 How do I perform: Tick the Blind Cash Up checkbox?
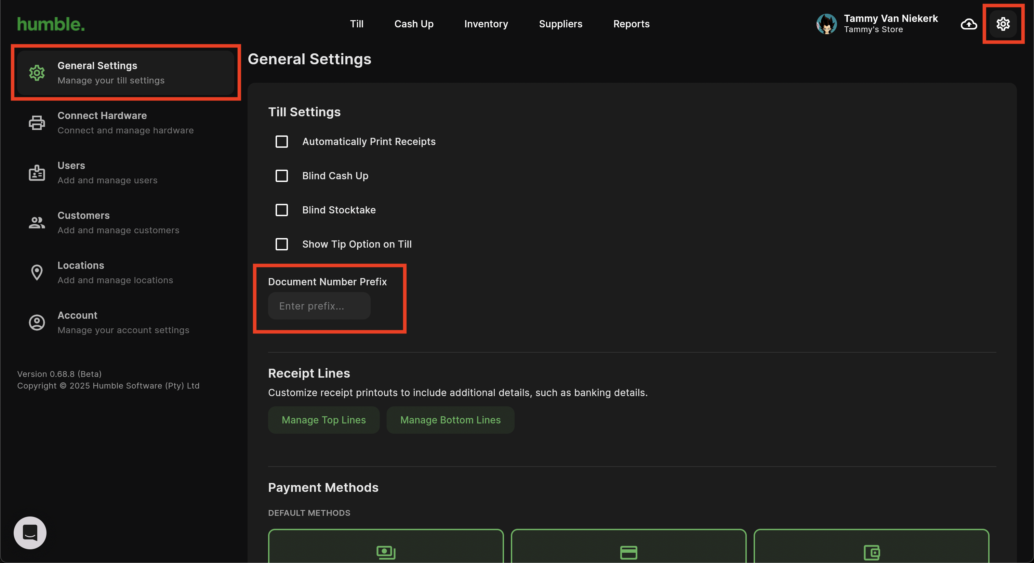[x=282, y=175]
